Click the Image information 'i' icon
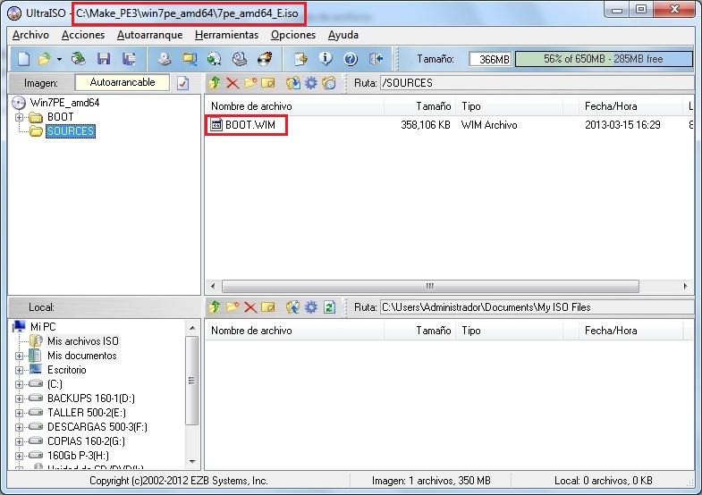Screen dimensions: 702x495 (x=326, y=59)
